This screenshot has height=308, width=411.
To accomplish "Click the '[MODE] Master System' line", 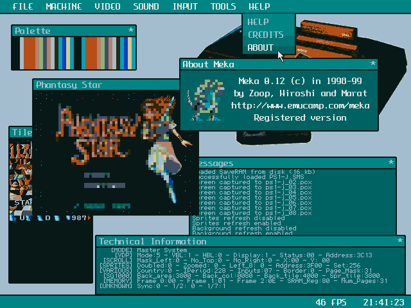I will point(149,250).
